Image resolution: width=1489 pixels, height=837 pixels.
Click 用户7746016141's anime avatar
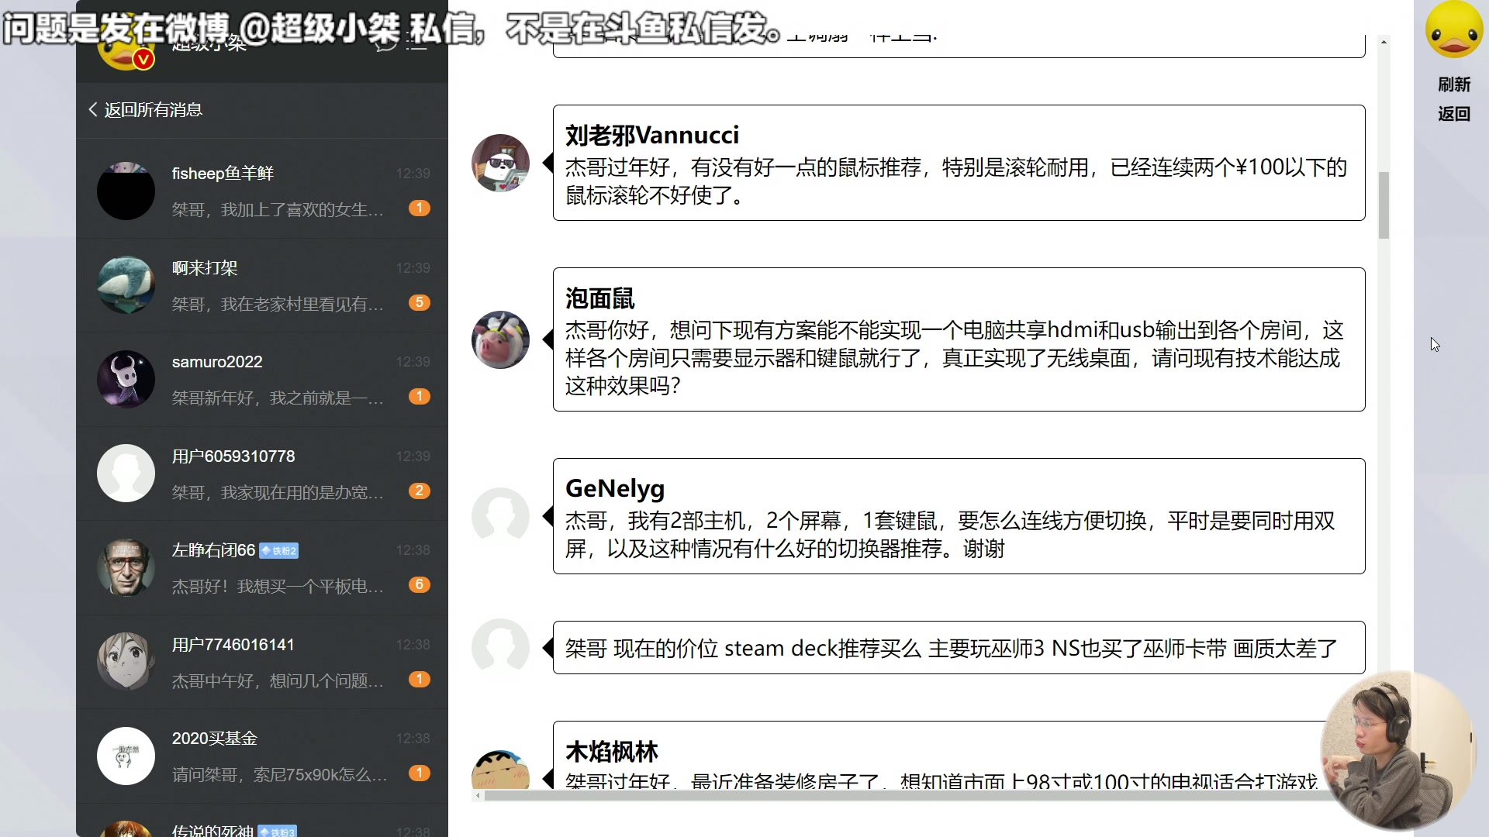pyautogui.click(x=126, y=662)
